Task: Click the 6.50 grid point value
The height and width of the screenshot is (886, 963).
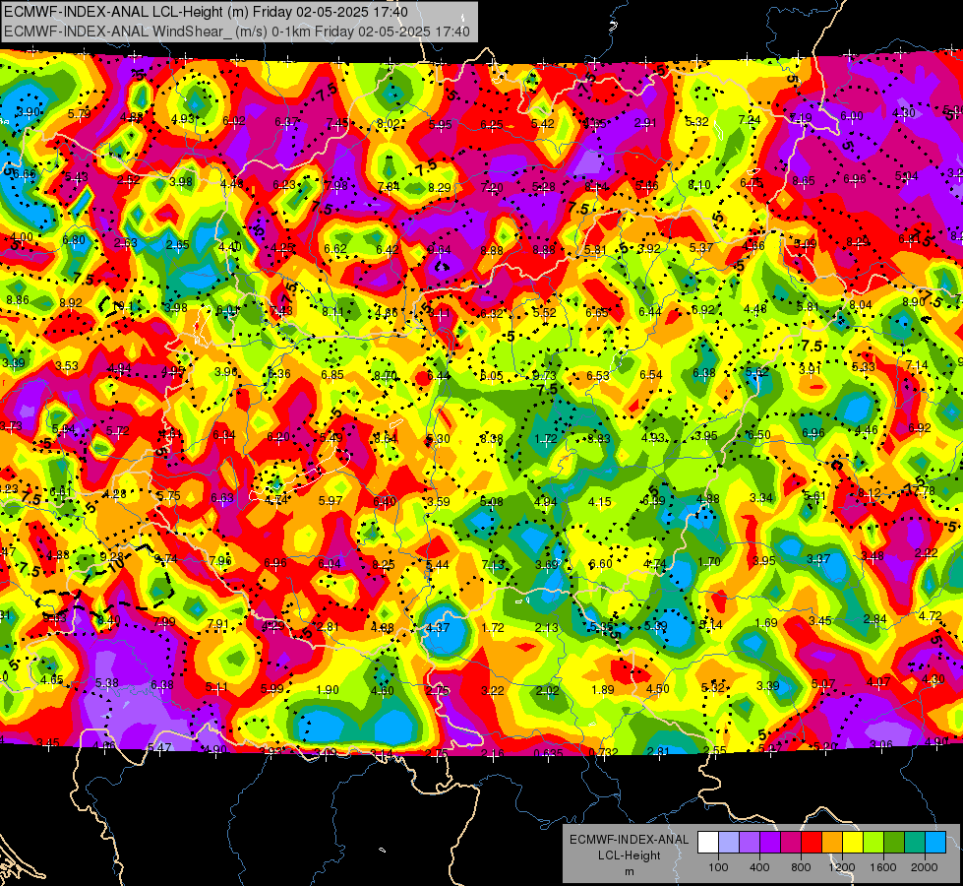Action: click(759, 434)
